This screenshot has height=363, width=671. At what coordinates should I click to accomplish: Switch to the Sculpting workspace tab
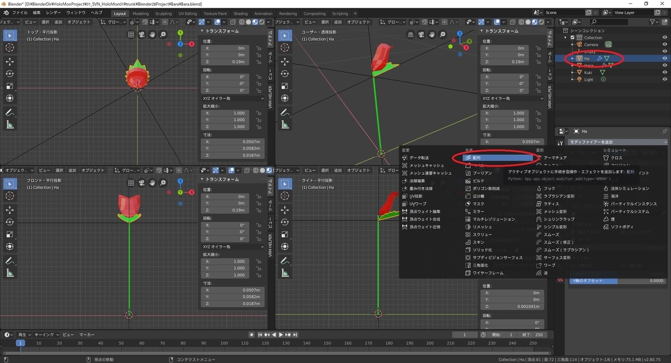163,13
